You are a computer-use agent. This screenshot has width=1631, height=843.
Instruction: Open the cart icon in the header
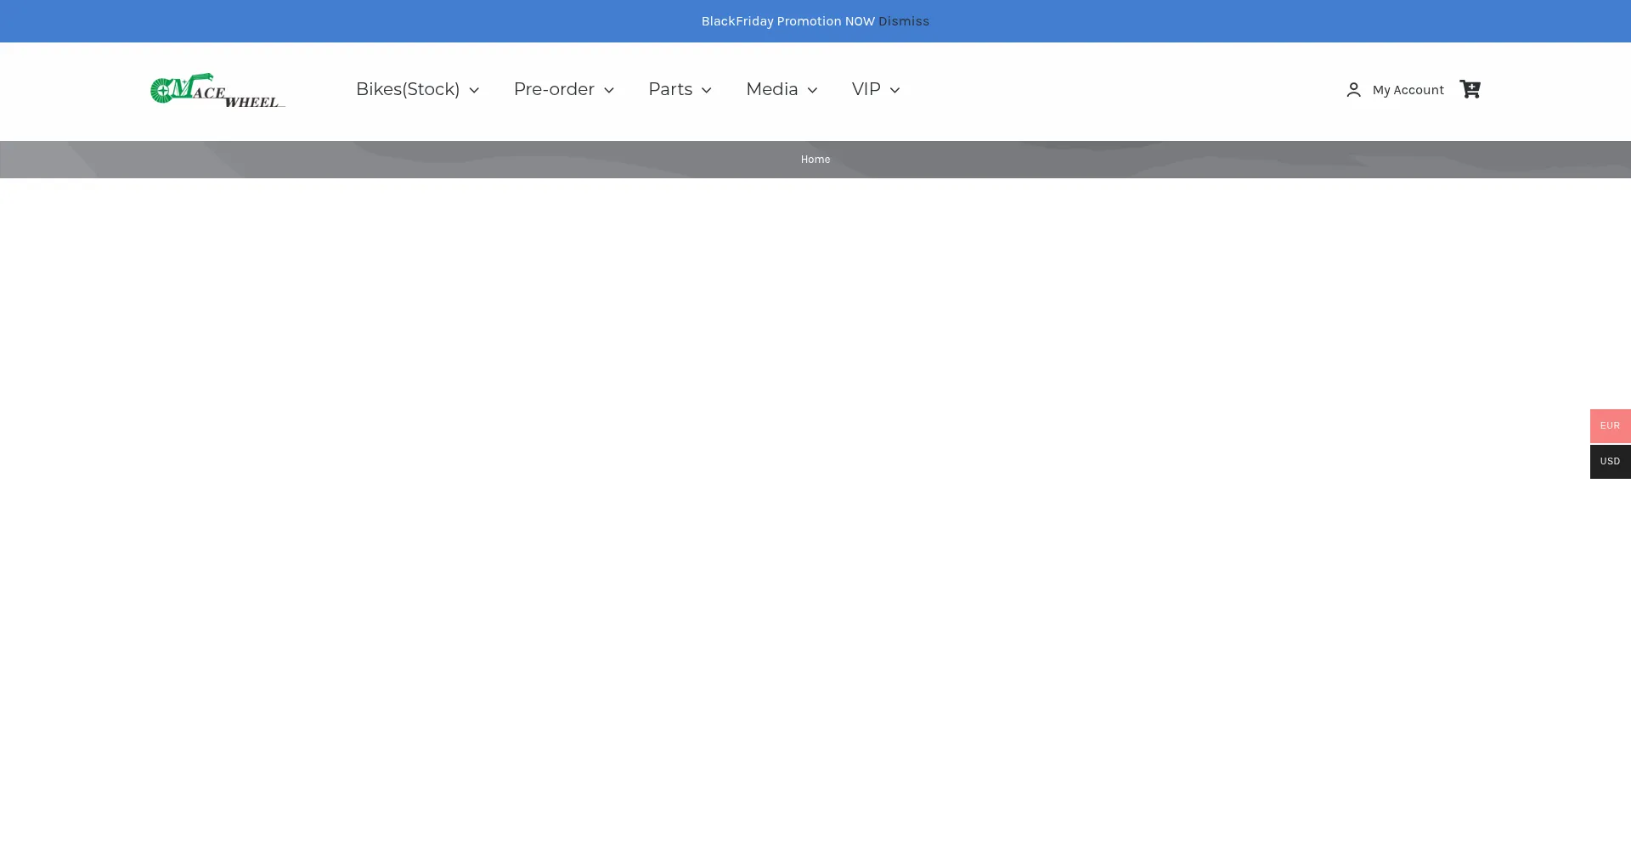click(x=1470, y=89)
